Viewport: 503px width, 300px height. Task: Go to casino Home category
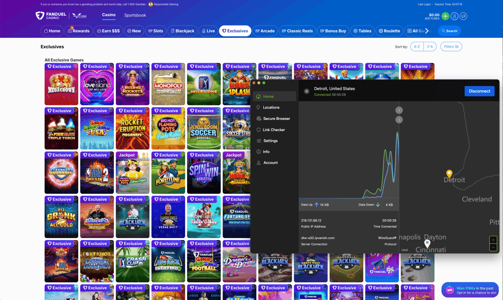click(52, 31)
